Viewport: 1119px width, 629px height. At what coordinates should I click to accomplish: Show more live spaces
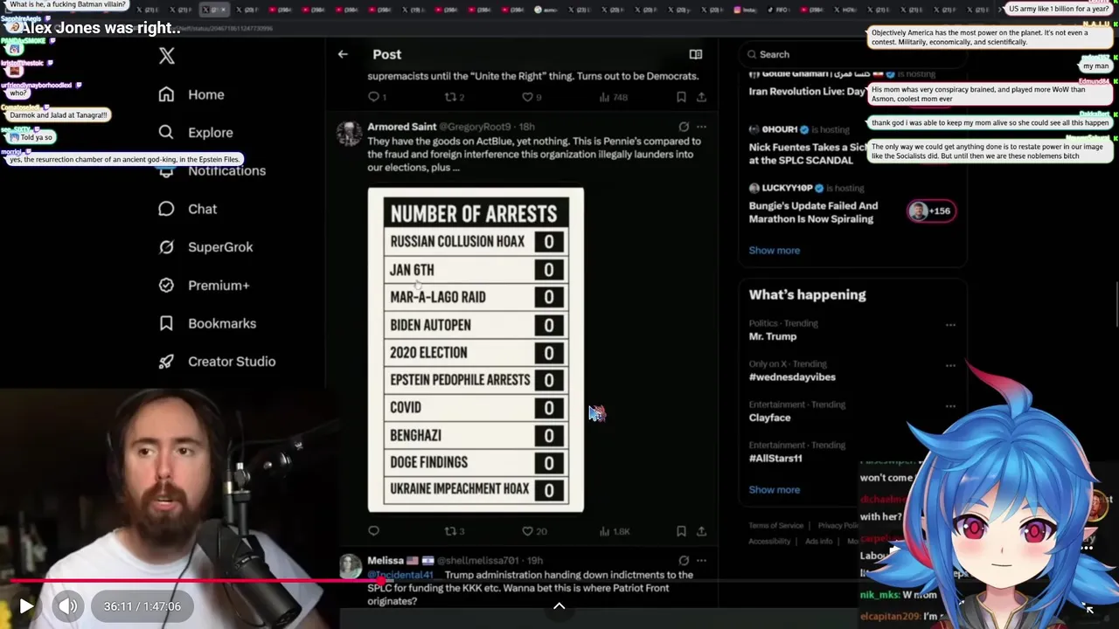pos(774,250)
